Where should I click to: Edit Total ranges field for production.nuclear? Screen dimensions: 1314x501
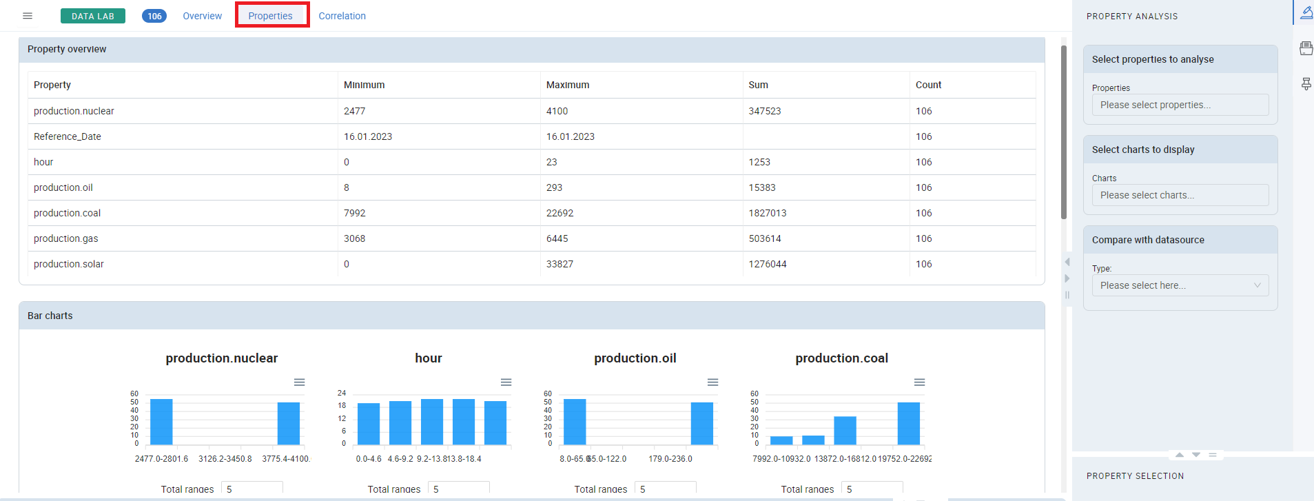251,488
